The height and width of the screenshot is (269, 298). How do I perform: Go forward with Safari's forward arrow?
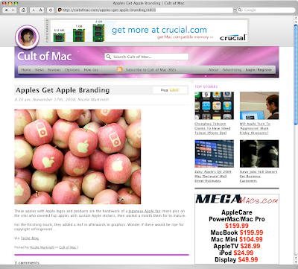[13, 10]
